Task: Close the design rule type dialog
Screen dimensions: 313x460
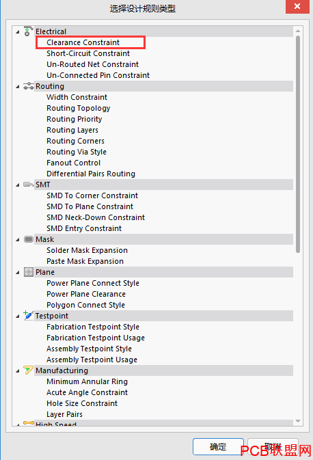Action: (x=297, y=6)
